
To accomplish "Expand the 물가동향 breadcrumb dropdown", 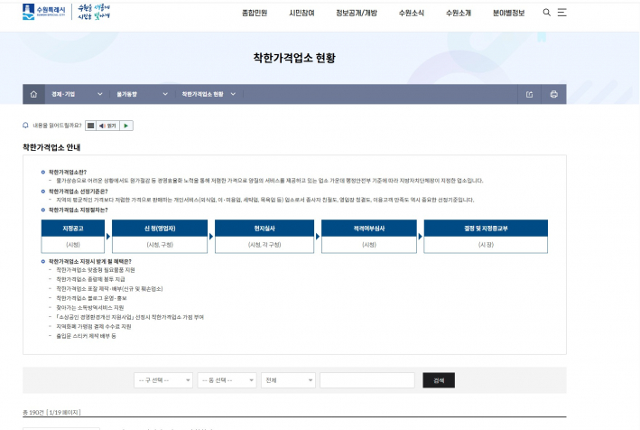I will (x=142, y=94).
